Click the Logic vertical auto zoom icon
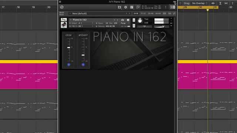The image size is (237, 133). point(220,3)
